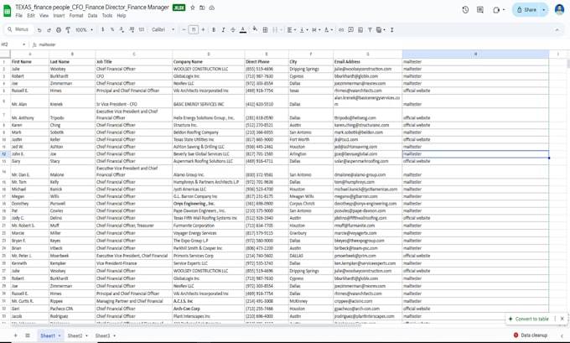Image resolution: width=570 pixels, height=343 pixels.
Task: Open the Edit menu
Action: click(31, 16)
